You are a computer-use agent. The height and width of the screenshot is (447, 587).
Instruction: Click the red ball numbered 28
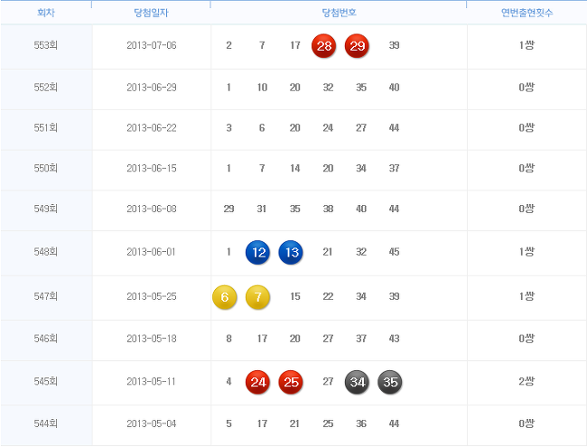tap(324, 46)
